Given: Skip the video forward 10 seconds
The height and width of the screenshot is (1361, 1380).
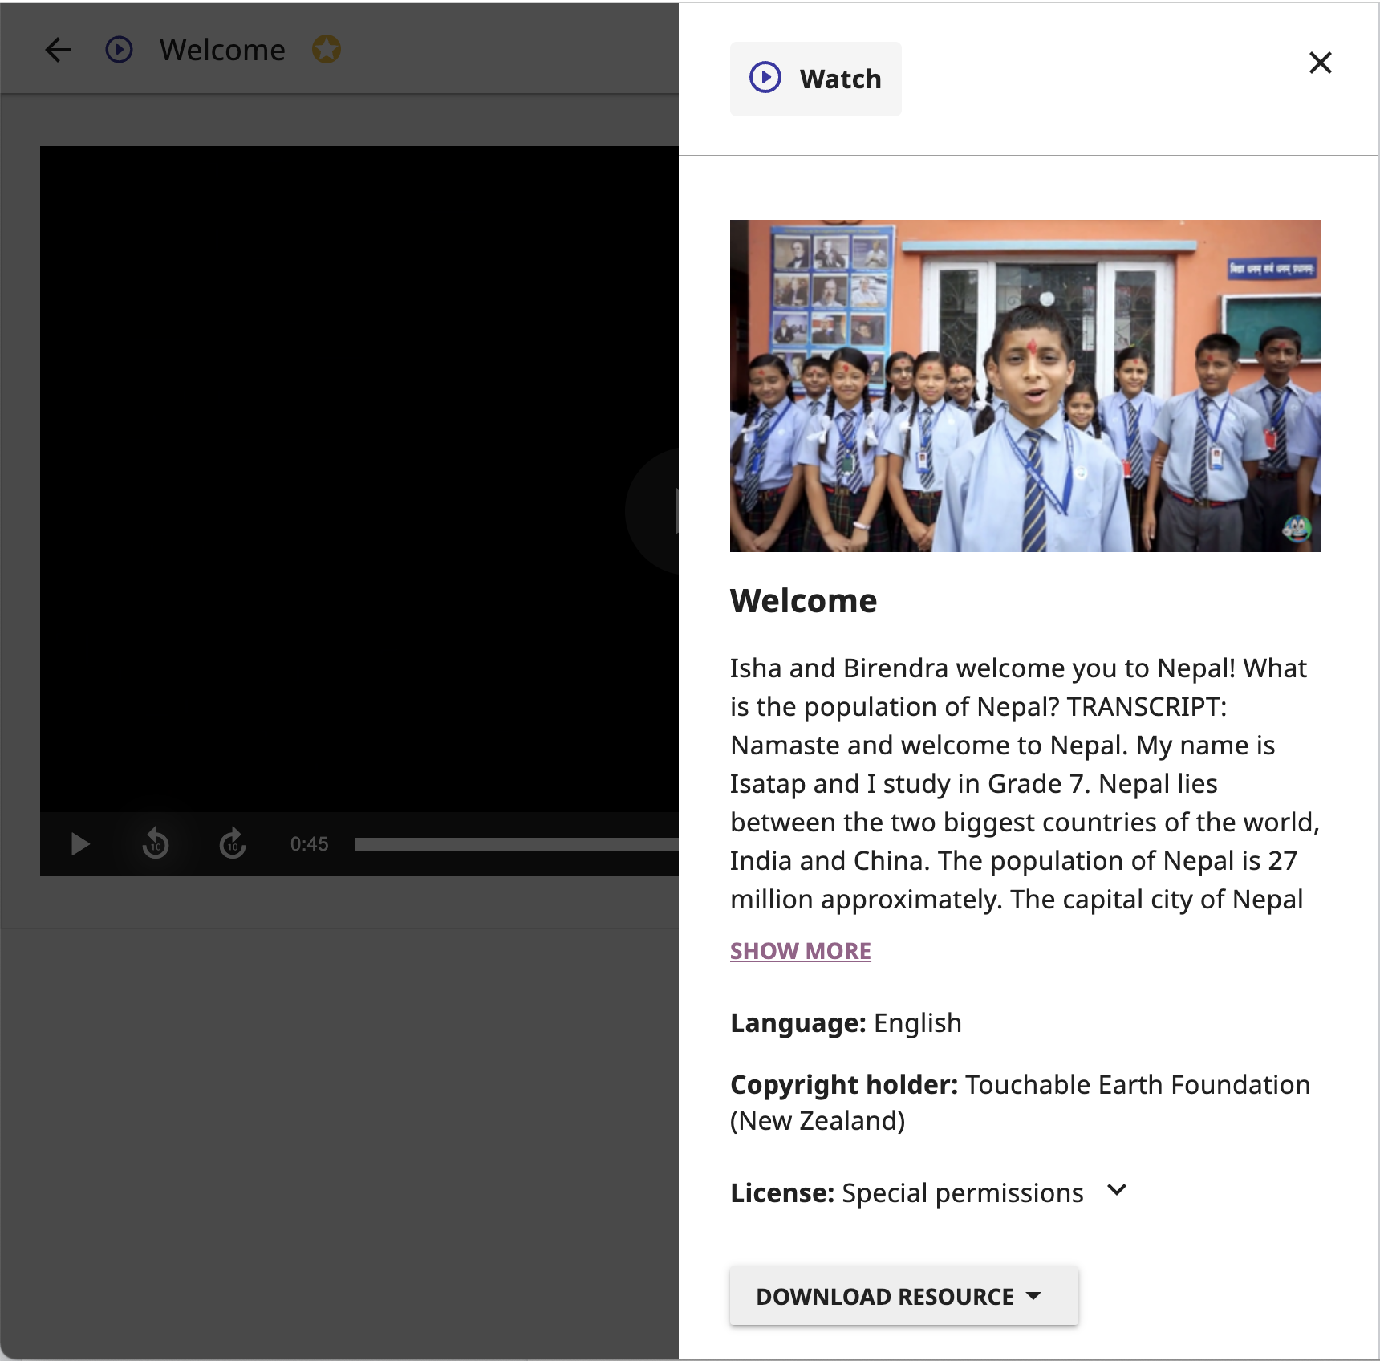Looking at the screenshot, I should (x=231, y=843).
